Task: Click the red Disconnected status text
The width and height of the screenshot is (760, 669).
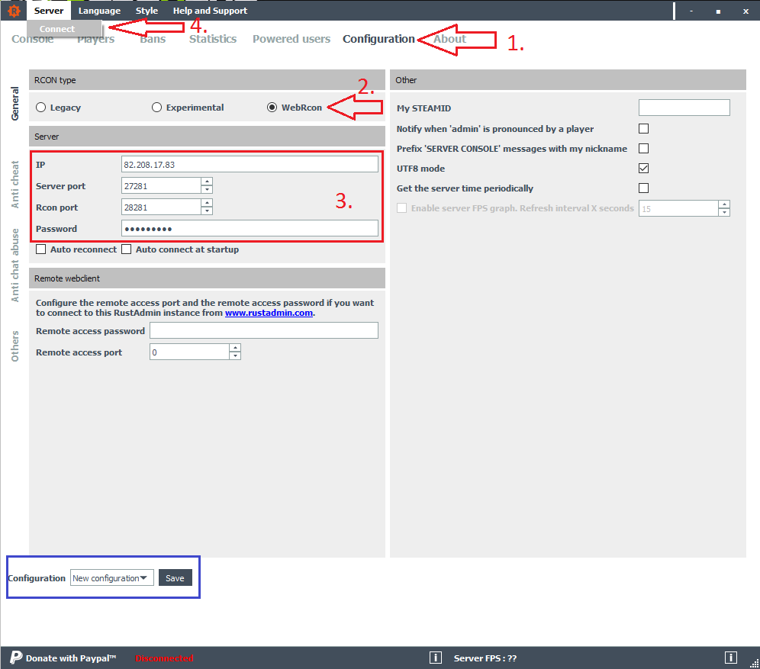Action: (164, 658)
